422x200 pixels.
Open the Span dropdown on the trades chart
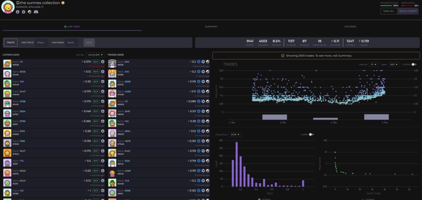click(394, 64)
